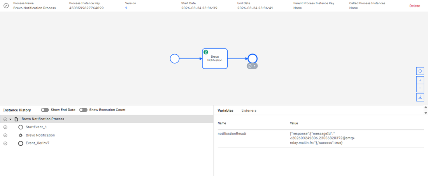Collapse panel with the up arrow handle
Viewport: 428px width, 176px height.
click(x=426, y=108)
